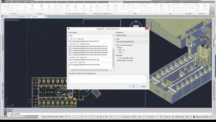Viewport: 216px width, 122px height.
Task: Click Copy Branch in Edit panel
Action: coord(178,8)
